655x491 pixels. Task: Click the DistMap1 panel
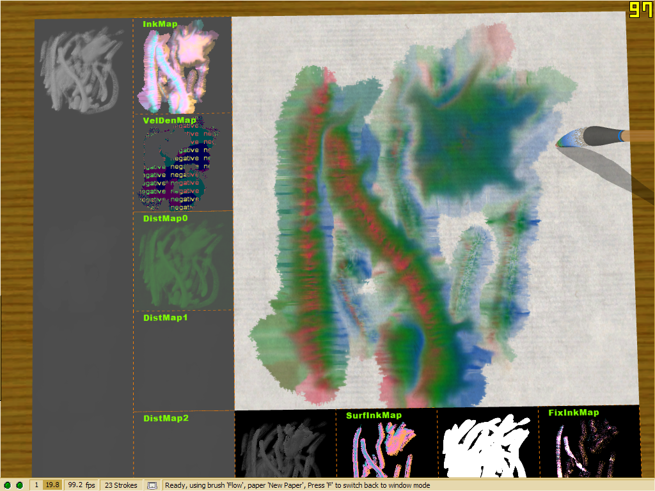coord(182,362)
